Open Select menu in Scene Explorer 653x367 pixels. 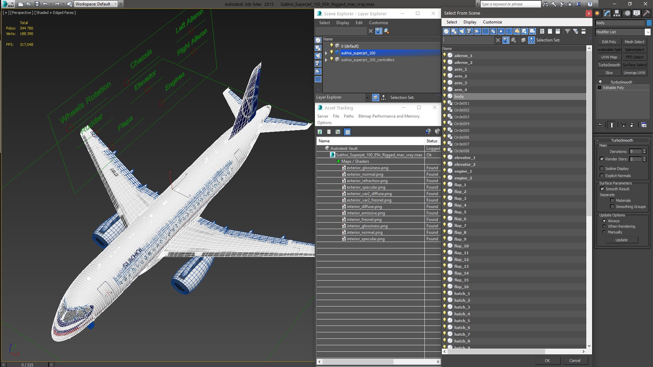(324, 23)
